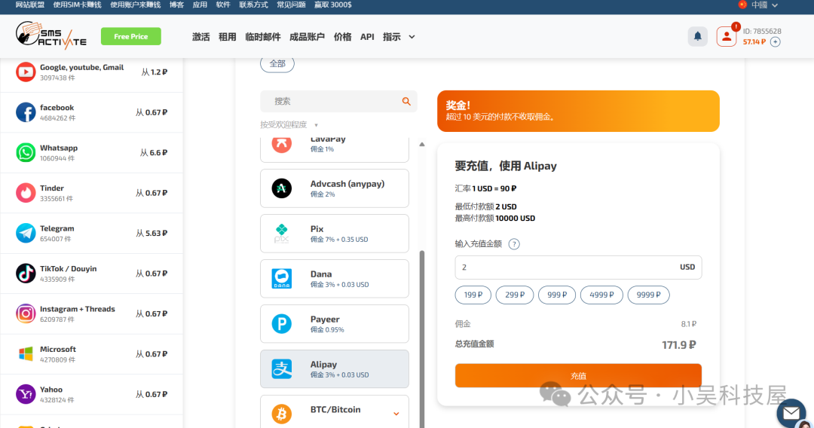Image resolution: width=814 pixels, height=428 pixels.
Task: Click the 奖金 bonus banner
Action: (x=578, y=111)
